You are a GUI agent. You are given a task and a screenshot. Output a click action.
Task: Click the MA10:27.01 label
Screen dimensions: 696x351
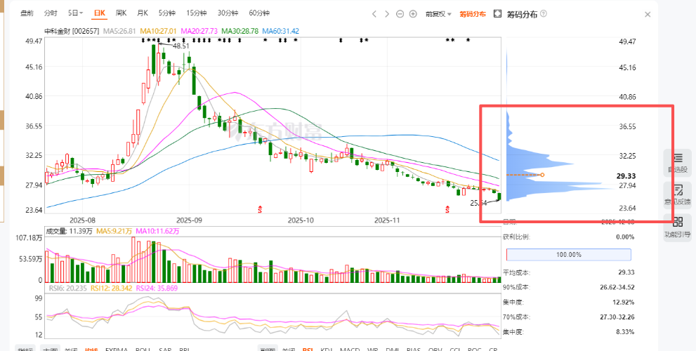click(x=159, y=31)
